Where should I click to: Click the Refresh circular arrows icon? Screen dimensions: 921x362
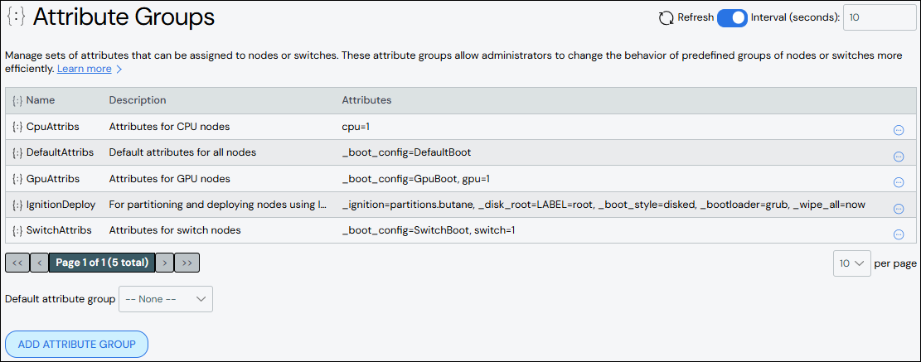pos(666,17)
